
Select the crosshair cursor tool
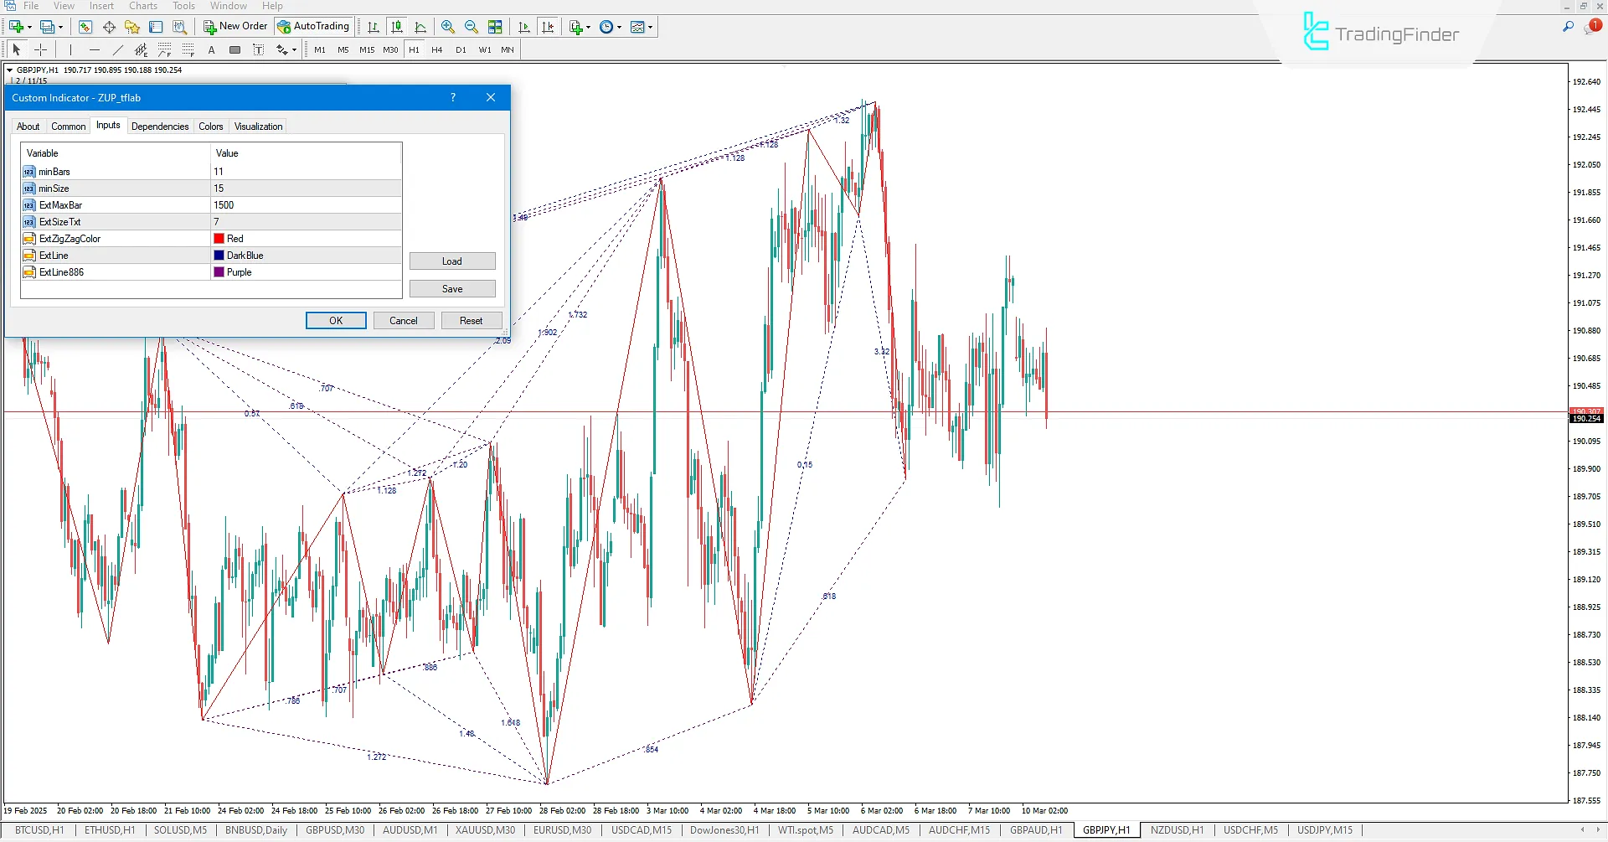[x=40, y=50]
